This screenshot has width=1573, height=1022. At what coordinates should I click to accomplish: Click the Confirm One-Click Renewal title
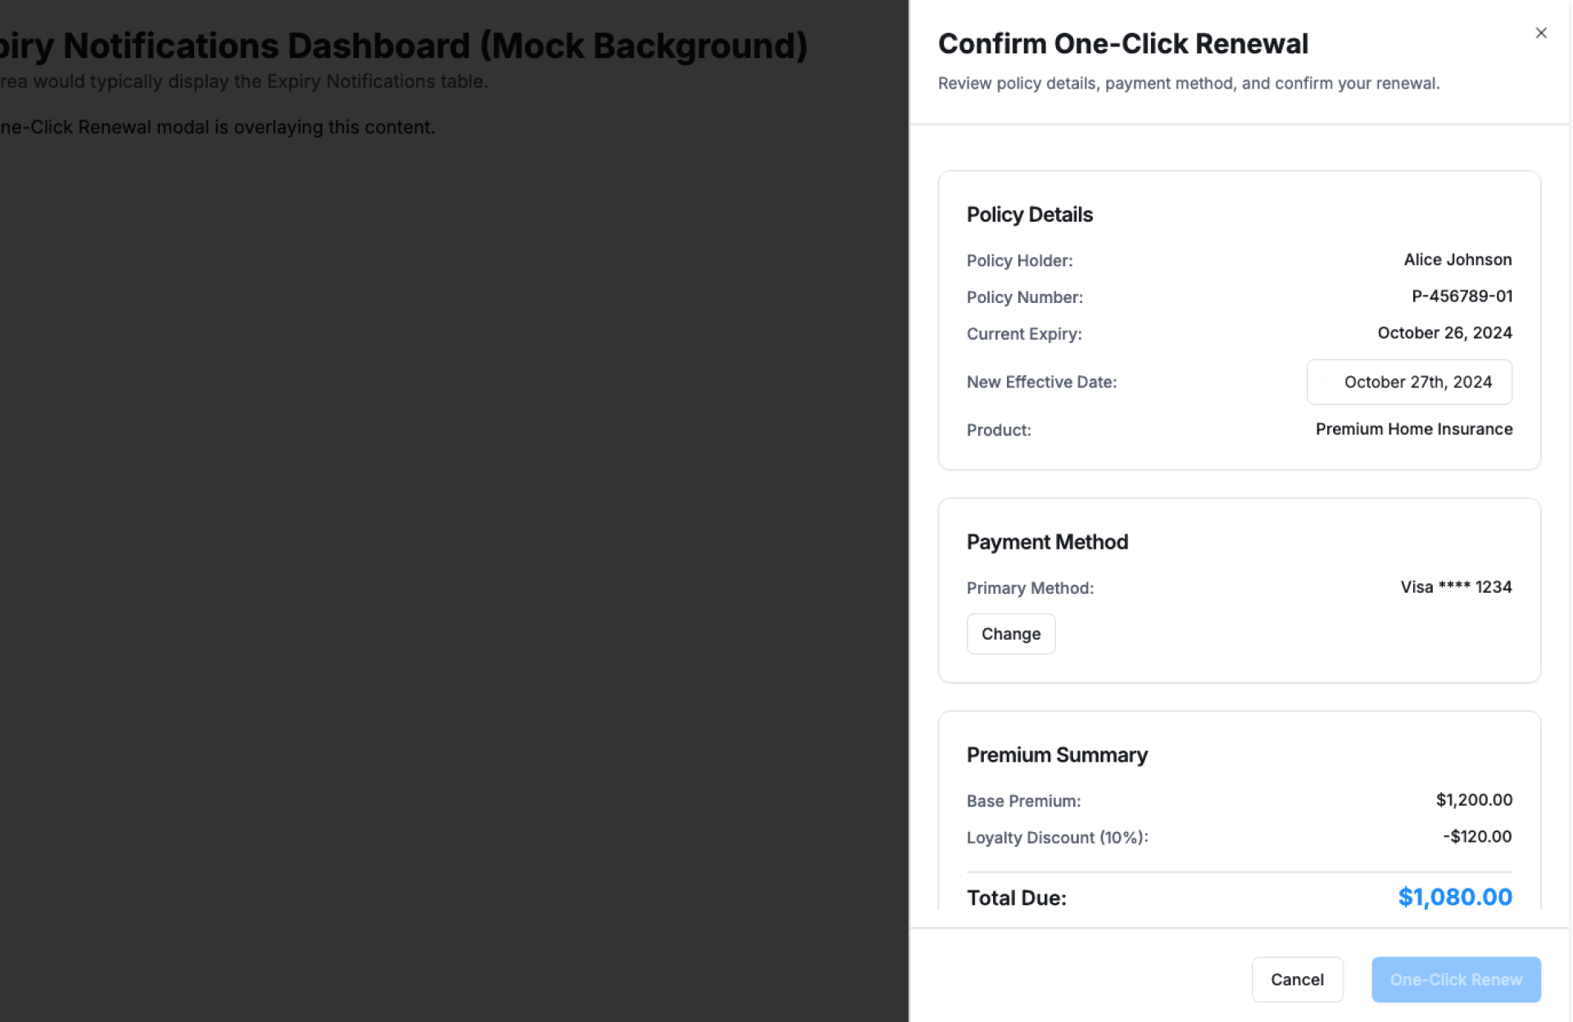(1122, 44)
